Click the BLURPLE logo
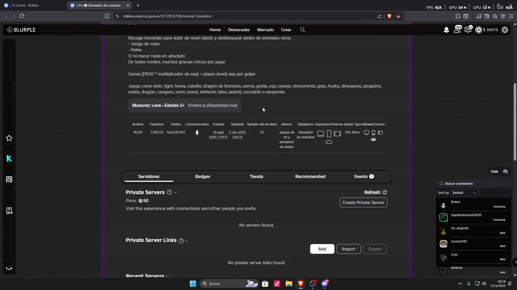Screen dimensions: 517x290 click(x=21, y=30)
